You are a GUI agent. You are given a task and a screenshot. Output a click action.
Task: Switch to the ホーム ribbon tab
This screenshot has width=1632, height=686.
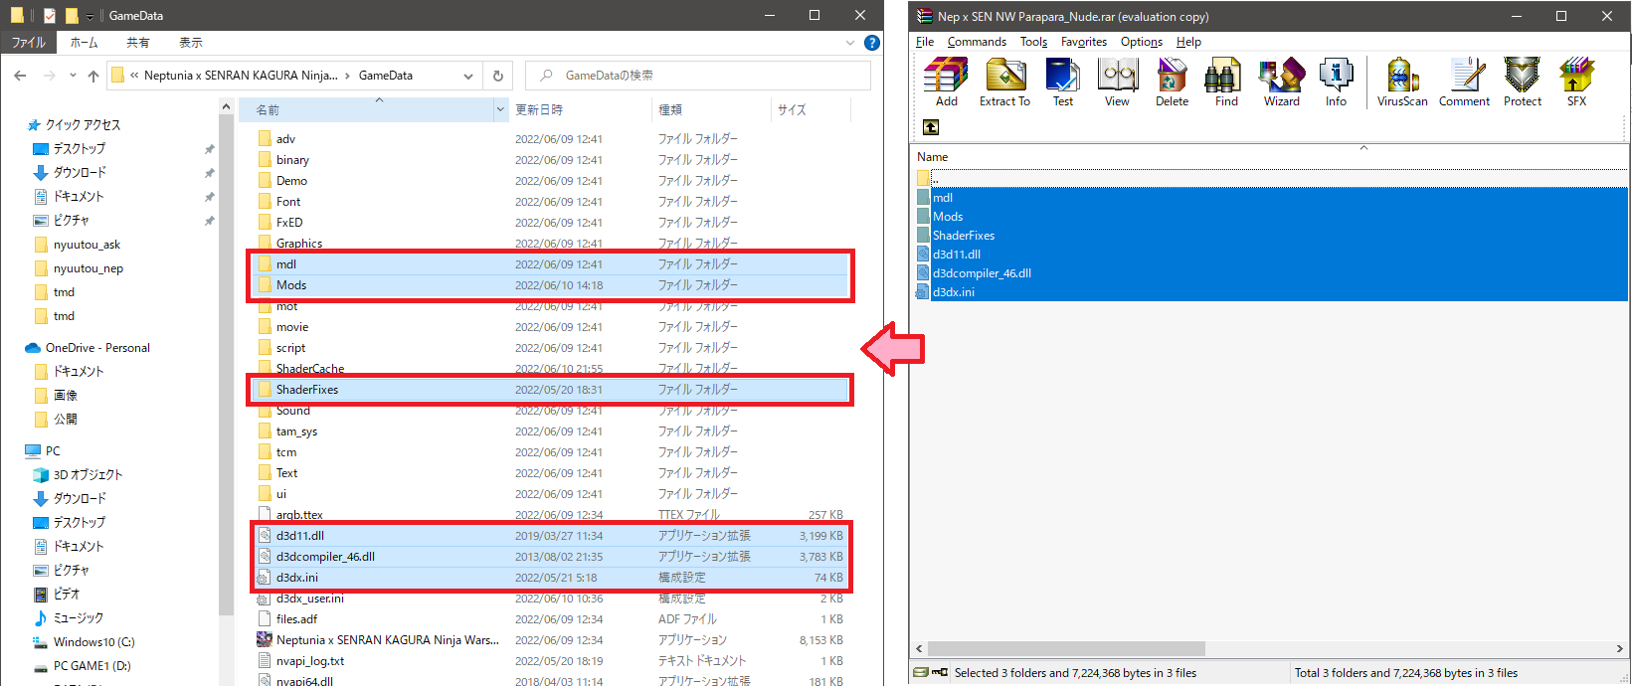85,43
